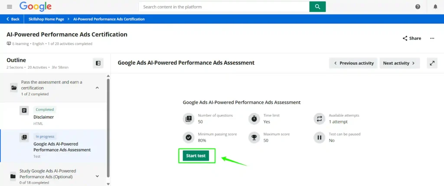Click the assessment test icon in outline
The width and height of the screenshot is (444, 186).
tap(24, 137)
